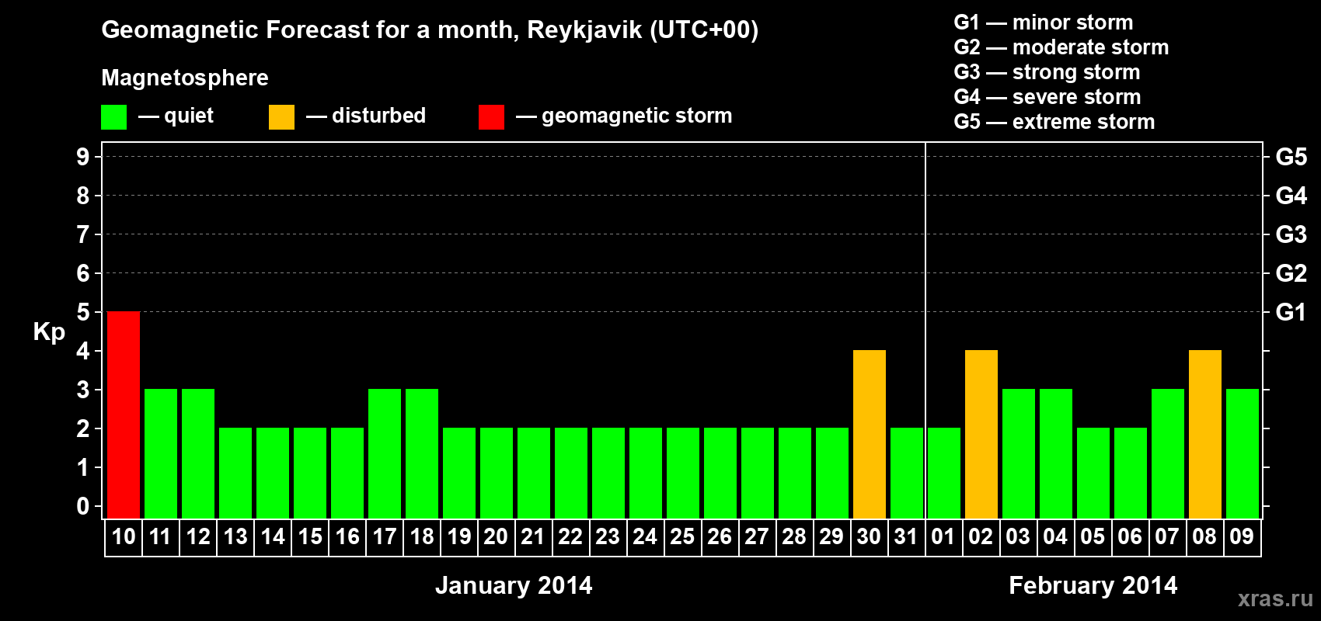Screen dimensions: 1321x621
Task: Click date label 31 on the axis
Action: click(906, 536)
